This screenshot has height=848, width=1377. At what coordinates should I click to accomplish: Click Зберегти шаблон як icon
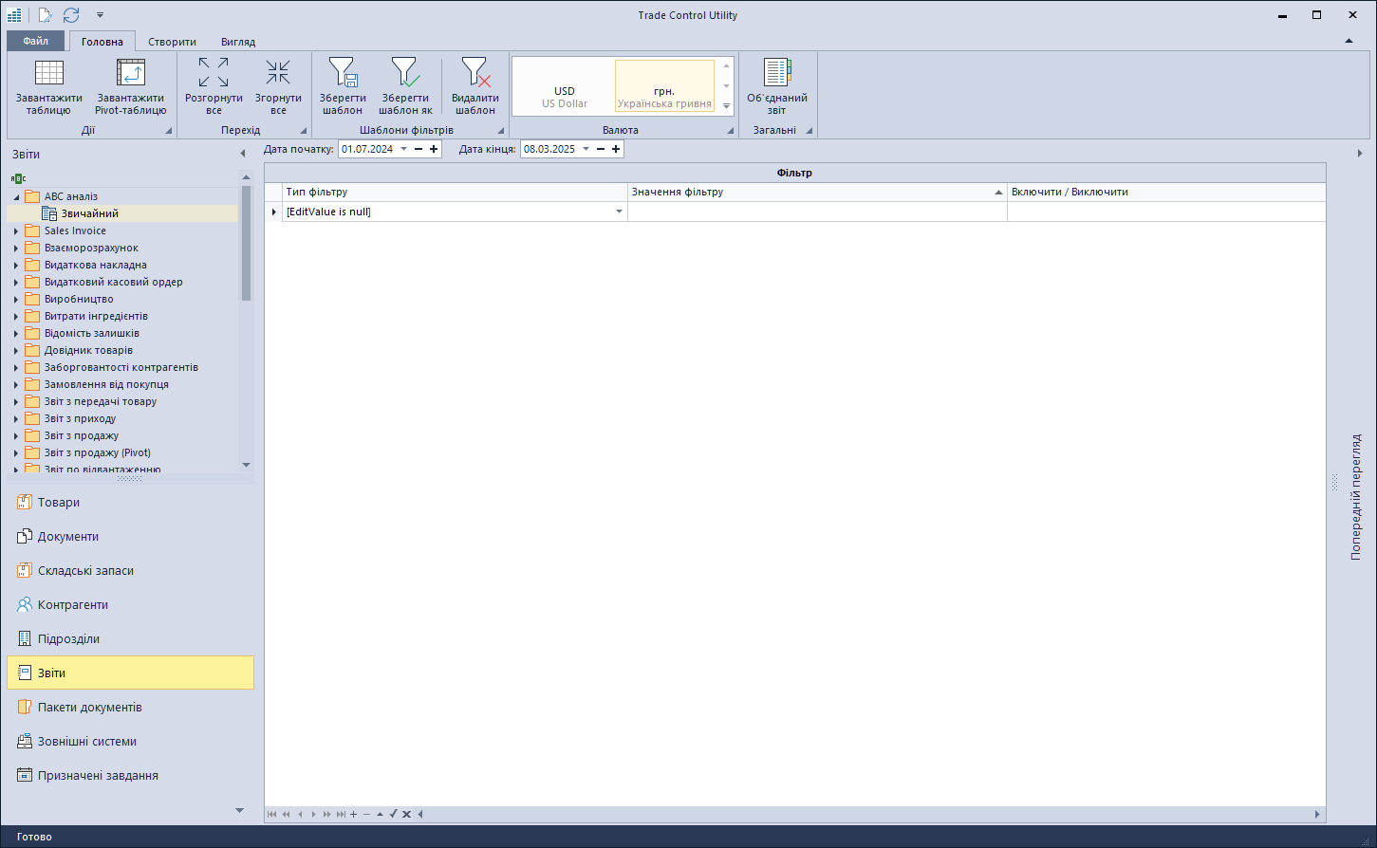(405, 73)
